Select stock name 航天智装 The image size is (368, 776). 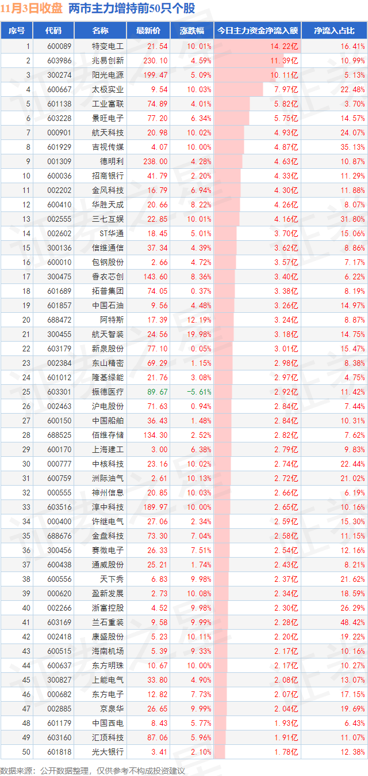click(108, 334)
